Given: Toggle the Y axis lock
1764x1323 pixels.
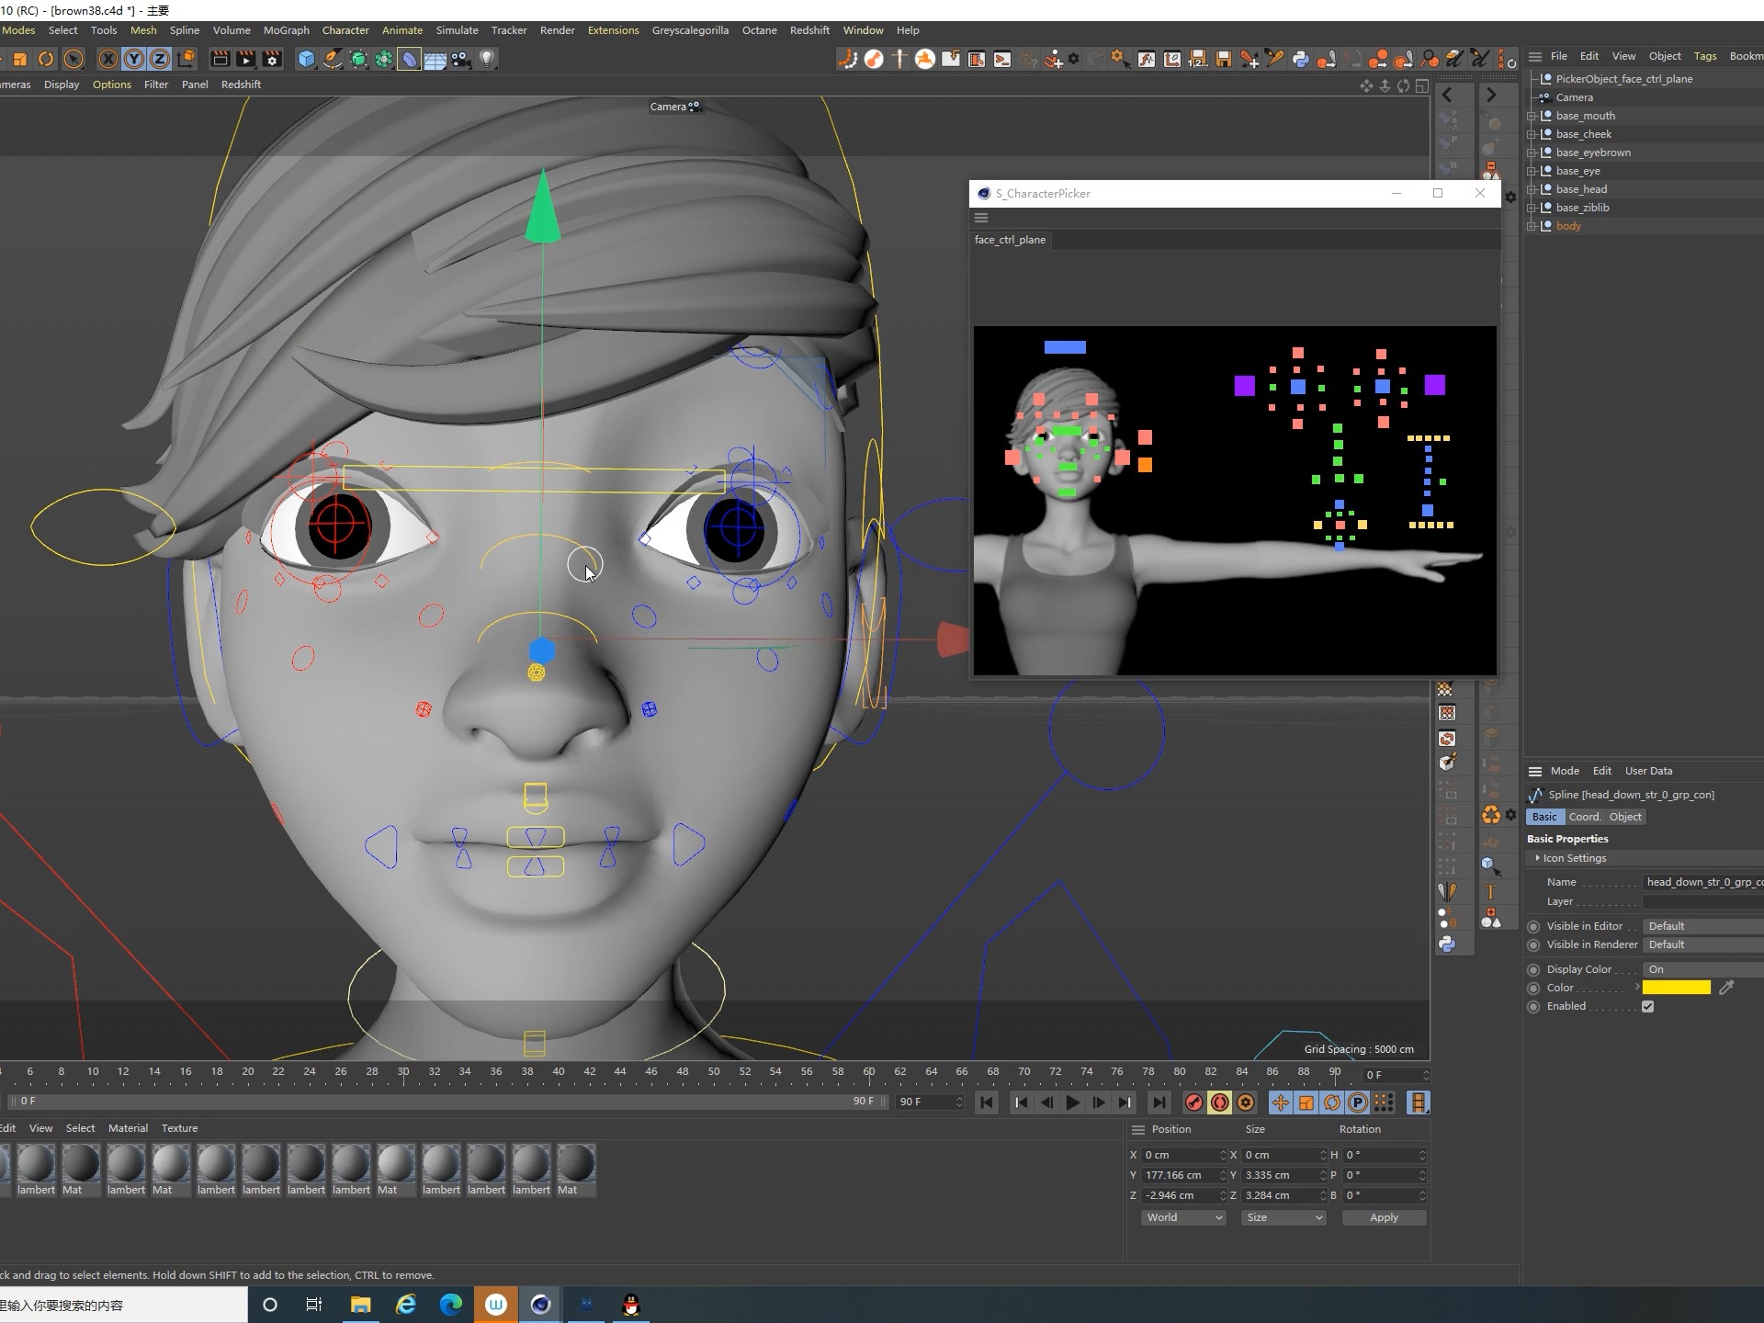Looking at the screenshot, I should (134, 60).
